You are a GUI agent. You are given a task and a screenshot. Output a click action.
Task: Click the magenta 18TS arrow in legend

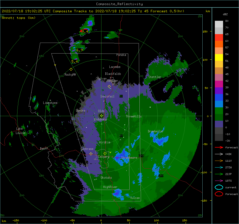tap(219, 181)
